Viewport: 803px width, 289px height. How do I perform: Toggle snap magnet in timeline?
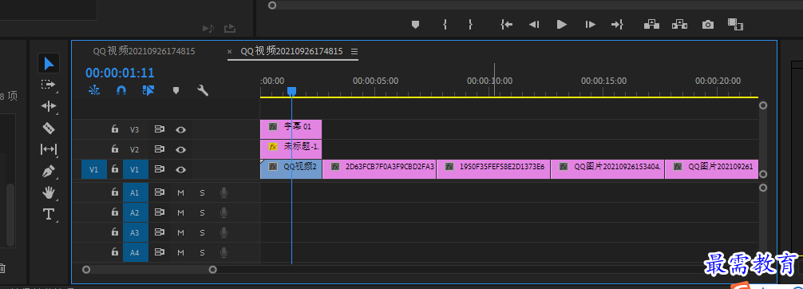(121, 91)
